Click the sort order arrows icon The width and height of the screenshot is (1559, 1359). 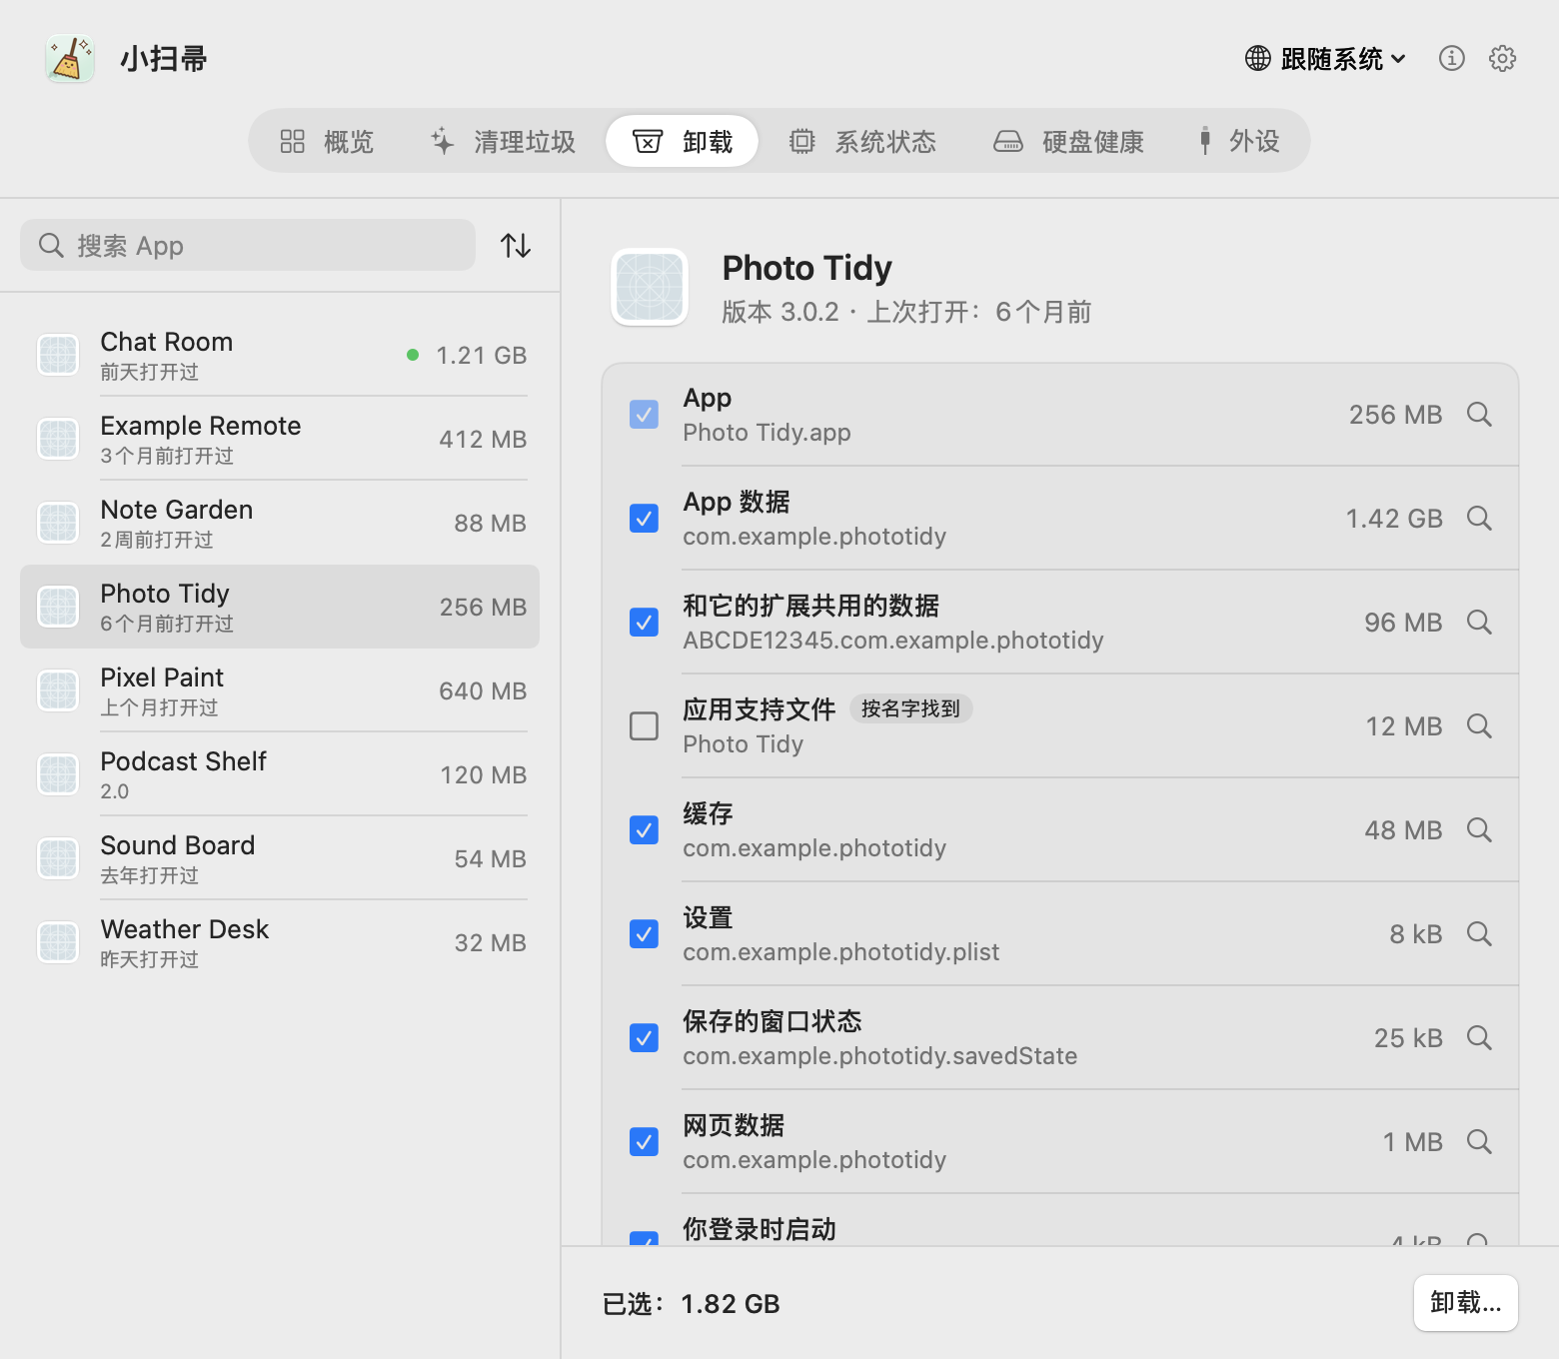[516, 245]
